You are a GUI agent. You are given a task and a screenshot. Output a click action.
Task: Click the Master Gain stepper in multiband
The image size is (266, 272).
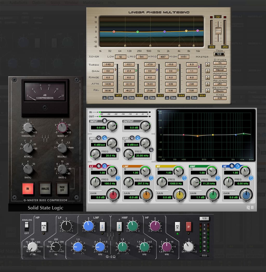208,71
